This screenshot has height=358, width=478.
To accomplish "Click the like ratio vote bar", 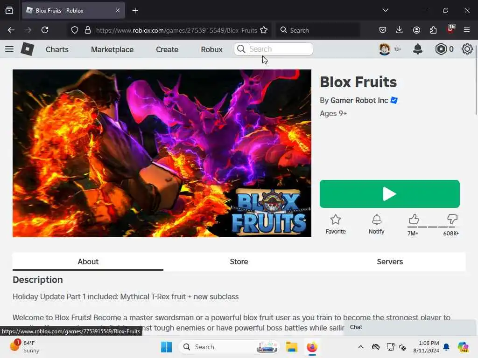I will pyautogui.click(x=433, y=227).
